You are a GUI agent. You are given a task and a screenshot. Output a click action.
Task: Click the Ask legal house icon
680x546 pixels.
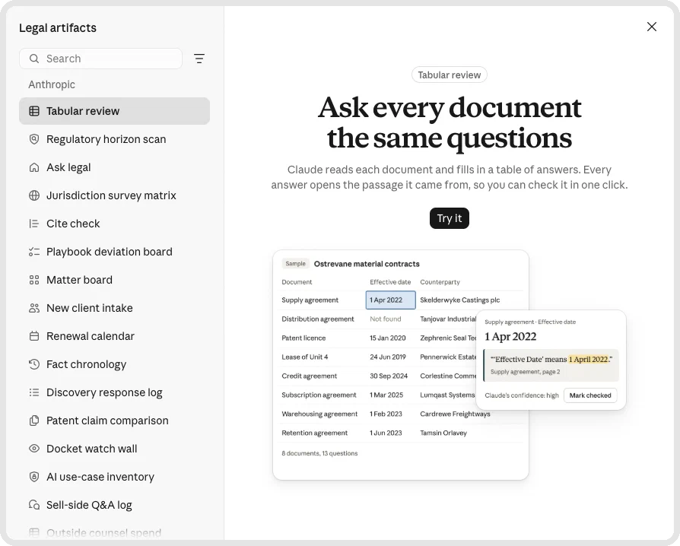click(x=33, y=167)
